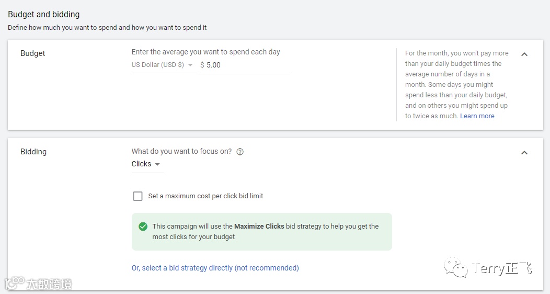Screen dimensions: 550x294
Task: Choose to select a bid strategy directly
Action: 215,268
